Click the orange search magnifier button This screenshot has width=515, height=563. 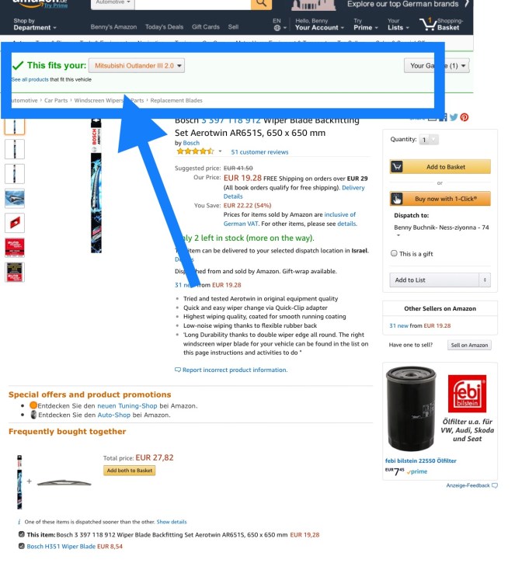(261, 4)
